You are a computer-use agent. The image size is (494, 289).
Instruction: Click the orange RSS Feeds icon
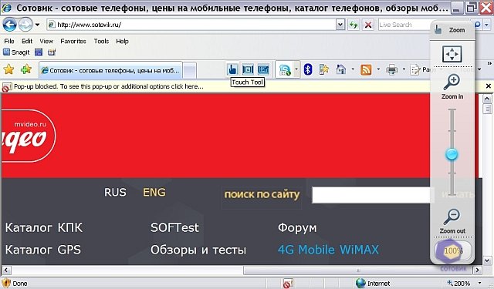[366, 69]
